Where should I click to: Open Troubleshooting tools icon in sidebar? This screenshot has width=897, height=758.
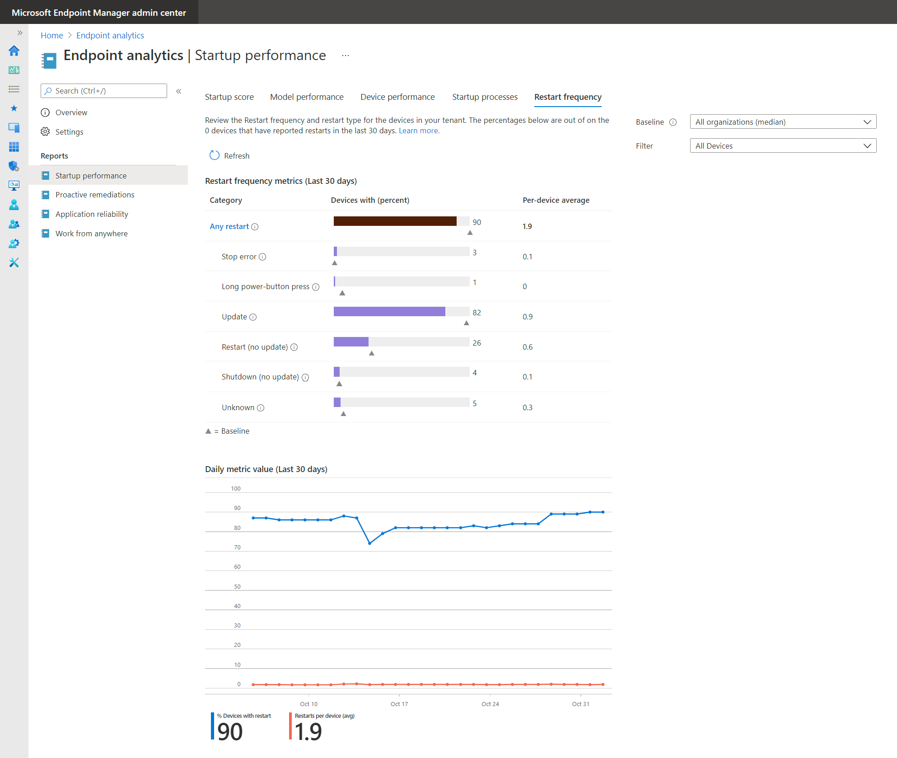pos(14,262)
